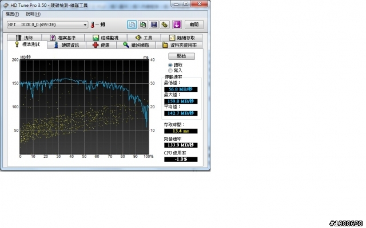Click the copy text to clipboard icon

pos(132,25)
